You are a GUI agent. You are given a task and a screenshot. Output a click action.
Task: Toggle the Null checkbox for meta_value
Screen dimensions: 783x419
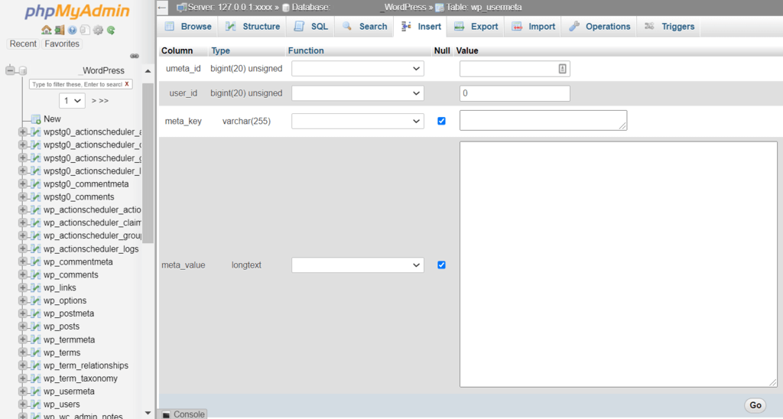[x=441, y=265]
